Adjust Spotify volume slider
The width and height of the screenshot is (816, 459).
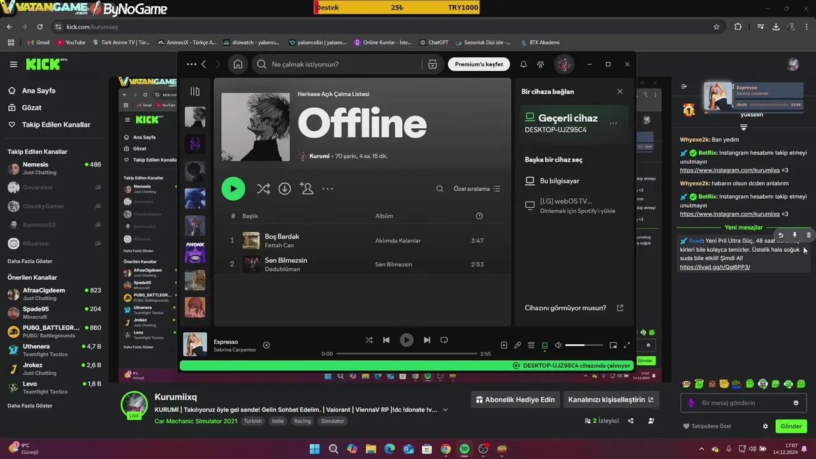tap(584, 345)
